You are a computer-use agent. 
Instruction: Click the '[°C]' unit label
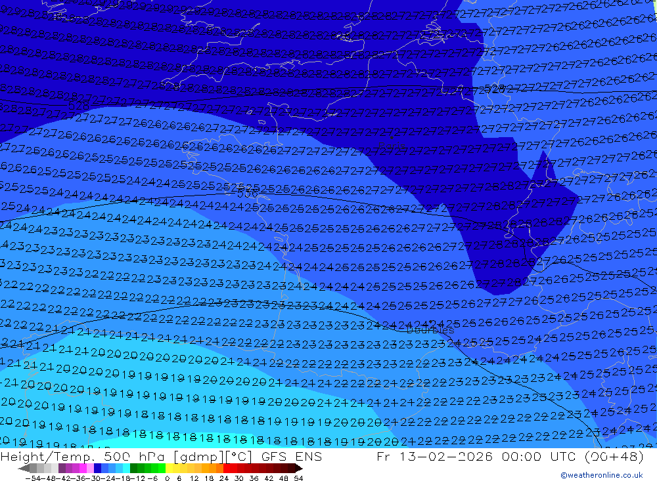click(x=239, y=457)
